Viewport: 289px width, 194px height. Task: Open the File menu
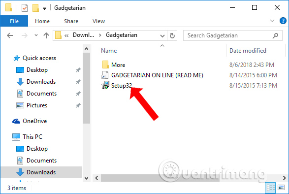(x=14, y=21)
